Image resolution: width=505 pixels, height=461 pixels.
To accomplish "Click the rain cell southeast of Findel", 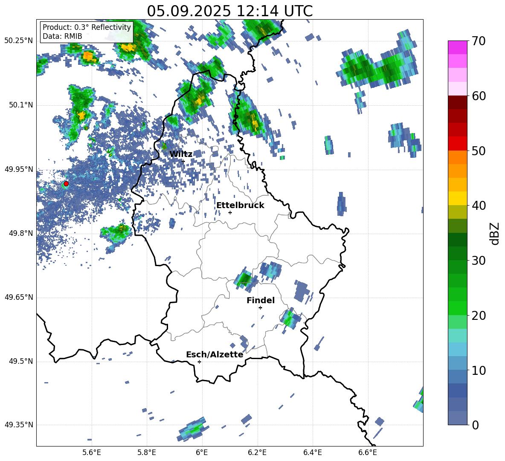I will pos(290,318).
